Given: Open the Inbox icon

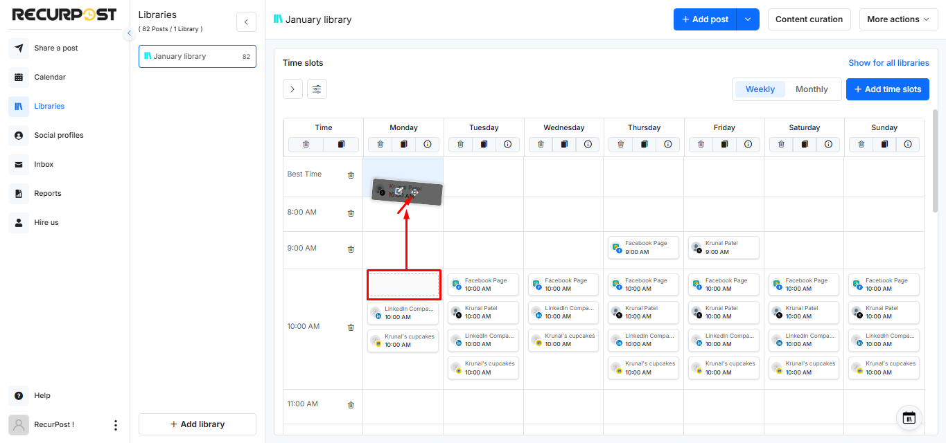Looking at the screenshot, I should click(19, 164).
